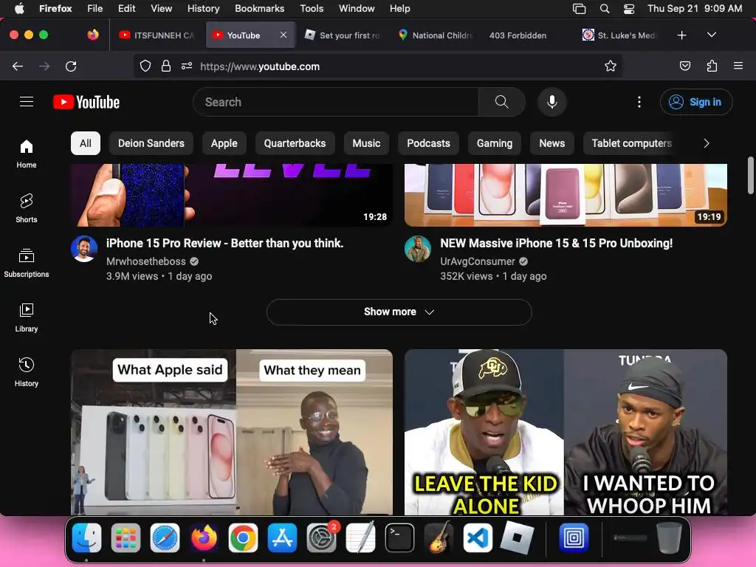Switch to St. Luke's Med tab
Viewport: 756px width, 567px height.
click(x=619, y=35)
